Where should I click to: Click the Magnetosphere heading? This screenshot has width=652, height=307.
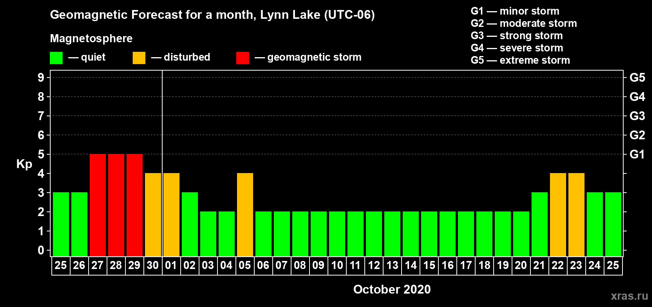pos(91,38)
